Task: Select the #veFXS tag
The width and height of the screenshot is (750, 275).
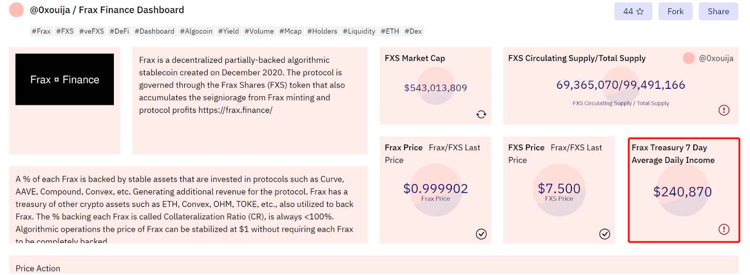Action: (x=91, y=31)
